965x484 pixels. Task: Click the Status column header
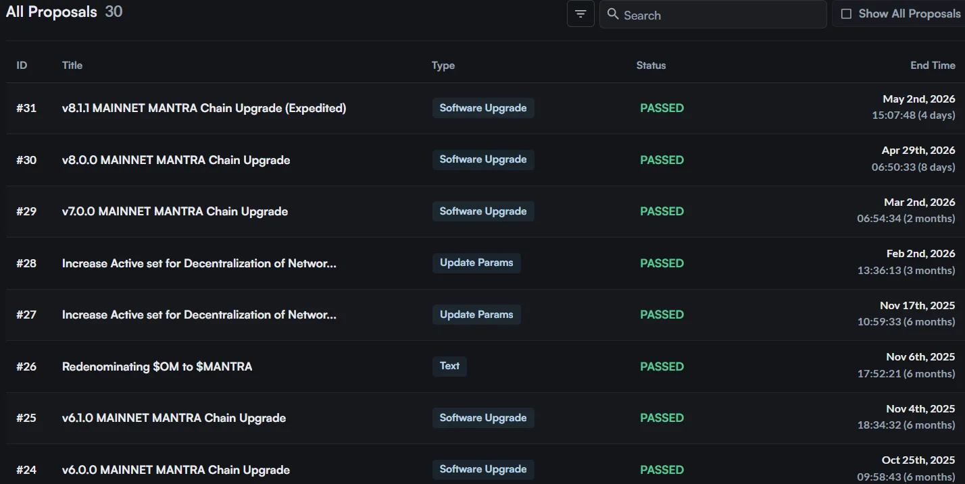(651, 65)
